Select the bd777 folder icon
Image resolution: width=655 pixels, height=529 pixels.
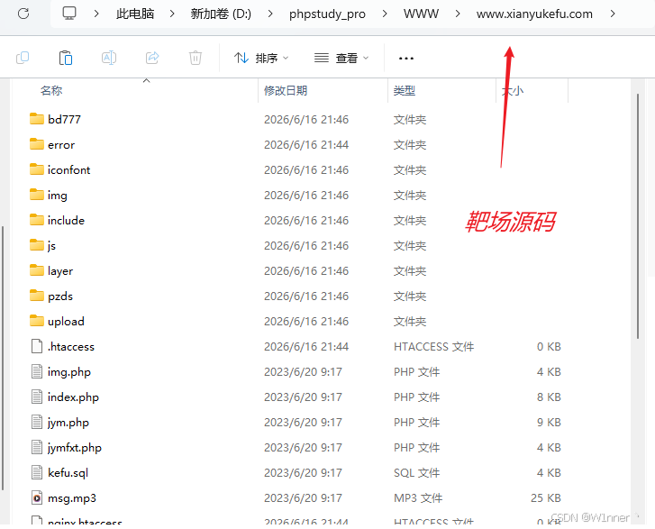click(x=37, y=119)
